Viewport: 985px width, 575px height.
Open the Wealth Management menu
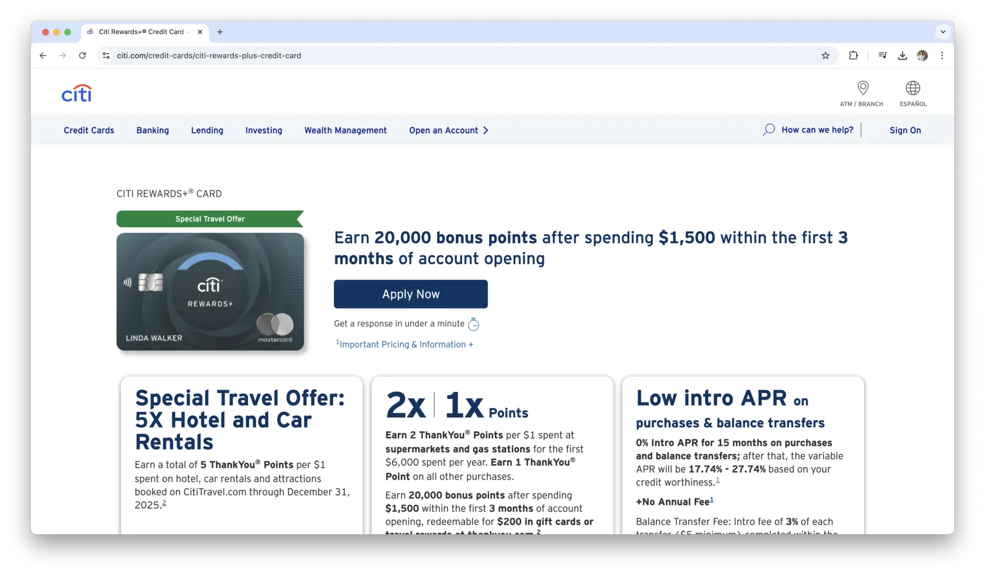346,130
